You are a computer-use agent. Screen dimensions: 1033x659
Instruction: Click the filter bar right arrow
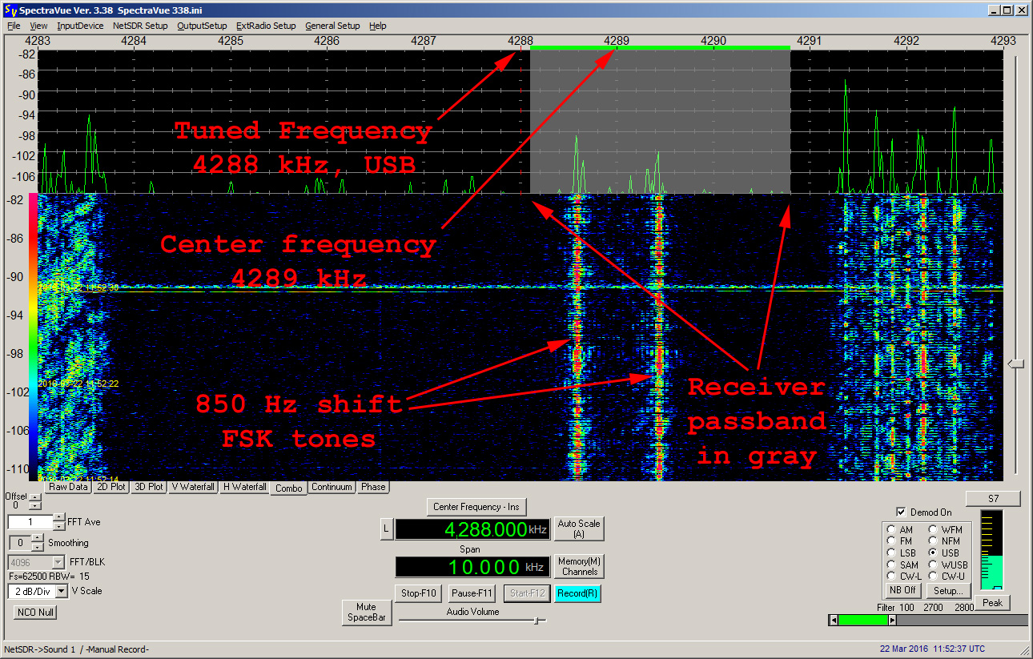click(894, 620)
